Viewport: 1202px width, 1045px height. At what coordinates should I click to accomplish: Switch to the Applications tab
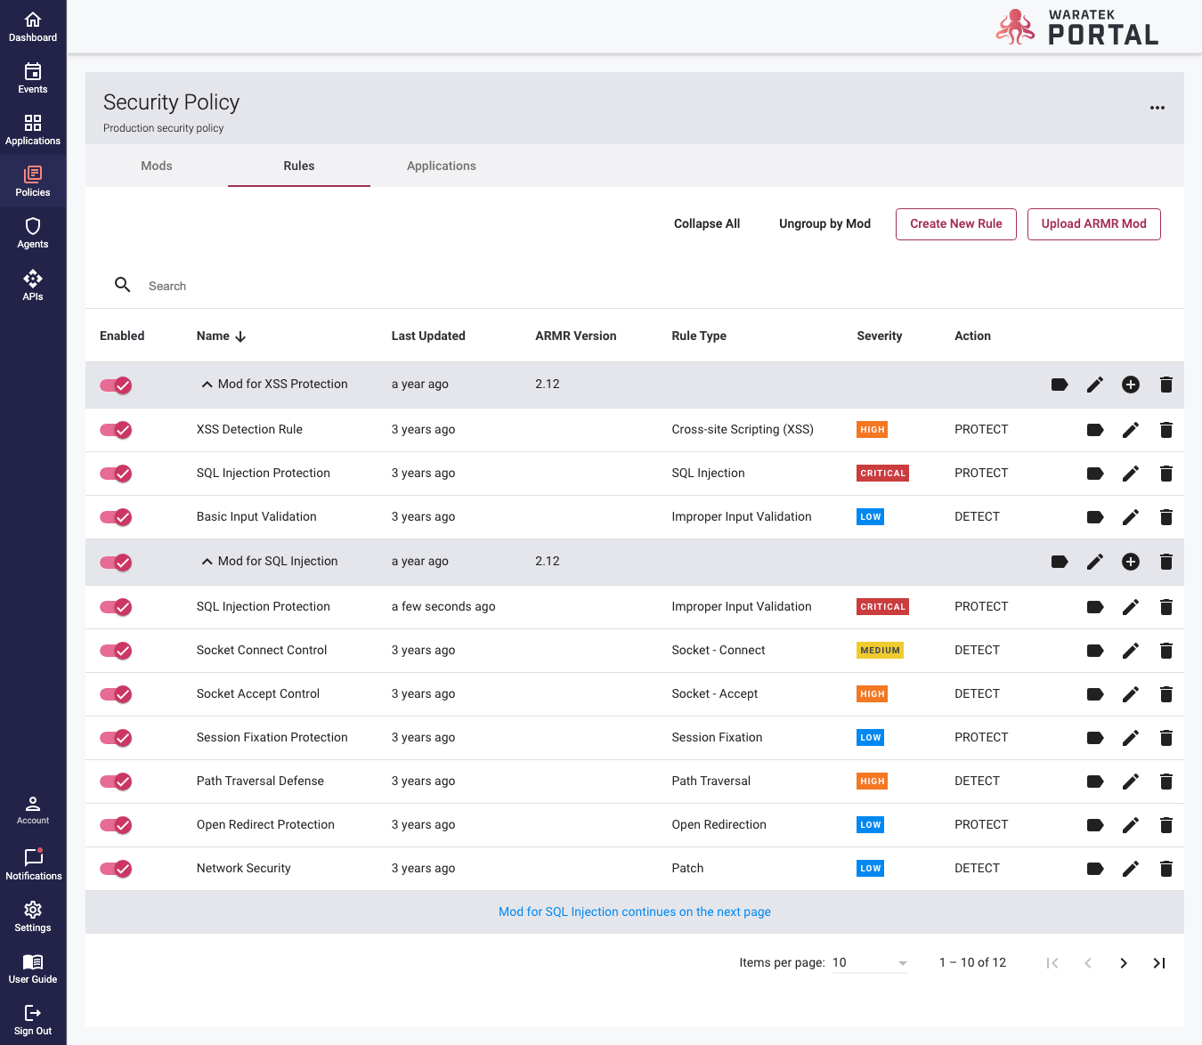point(441,166)
